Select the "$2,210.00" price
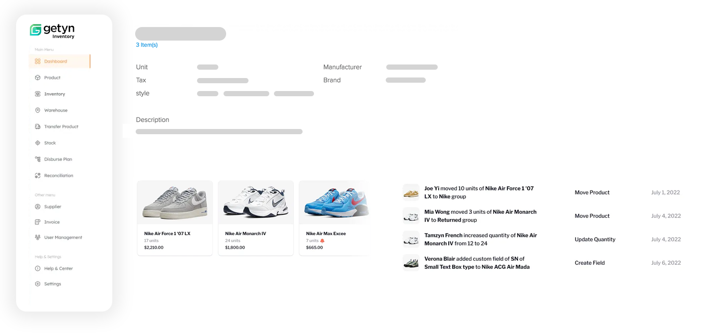The height and width of the screenshot is (336, 707). click(x=154, y=248)
